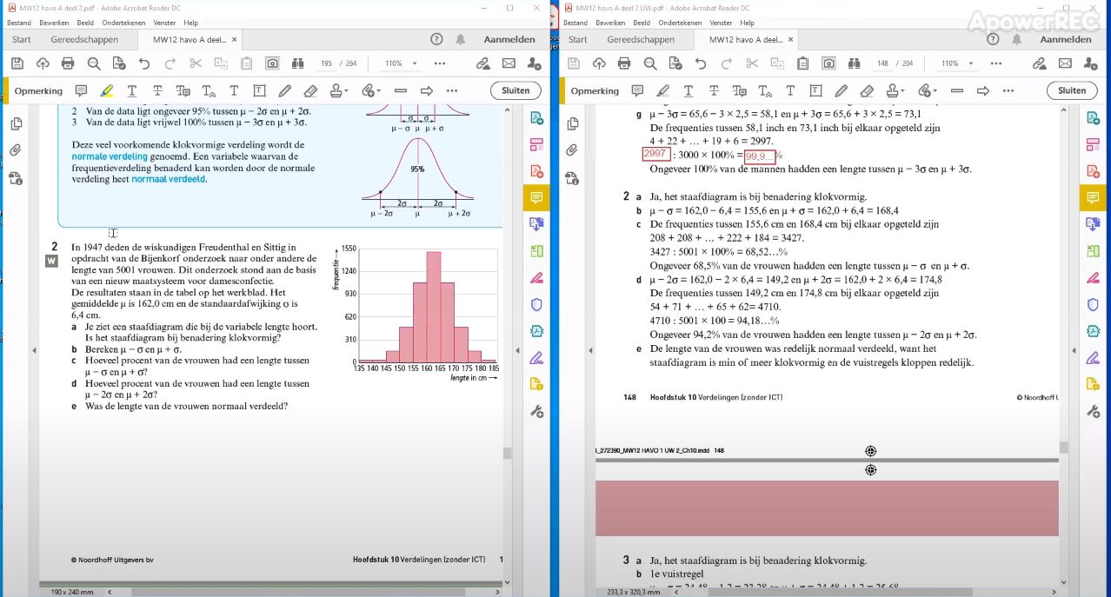The height and width of the screenshot is (597, 1111).
Task: Print the document in the right window
Action: coord(624,63)
